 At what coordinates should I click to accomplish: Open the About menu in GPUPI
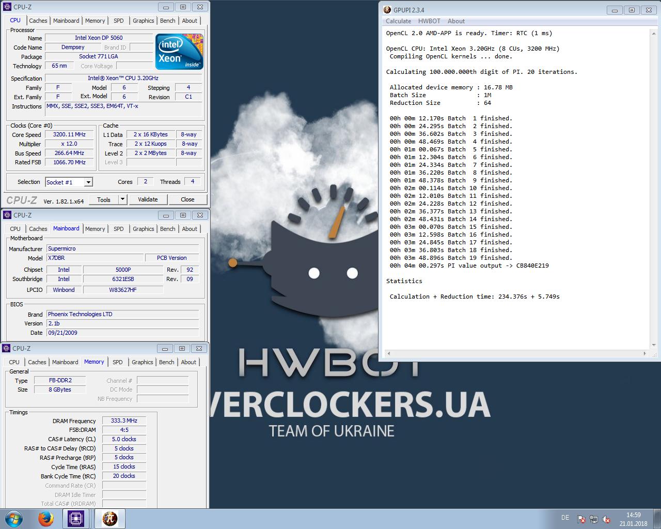pyautogui.click(x=456, y=21)
